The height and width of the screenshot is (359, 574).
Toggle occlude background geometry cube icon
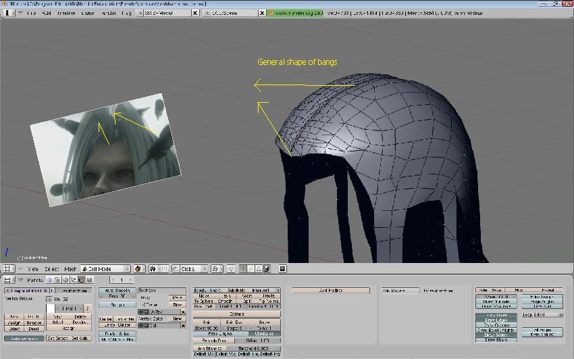point(267,269)
